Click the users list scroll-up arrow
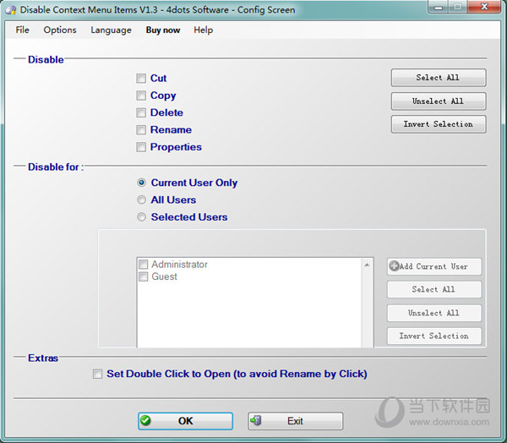507x443 pixels. pos(367,265)
